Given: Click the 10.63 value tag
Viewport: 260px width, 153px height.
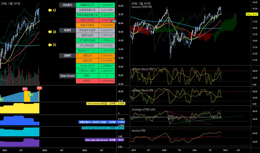Looking at the screenshot, I should (x=121, y=140).
